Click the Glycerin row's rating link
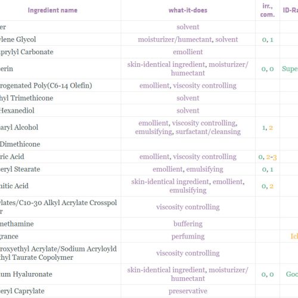 pyautogui.click(x=290, y=69)
